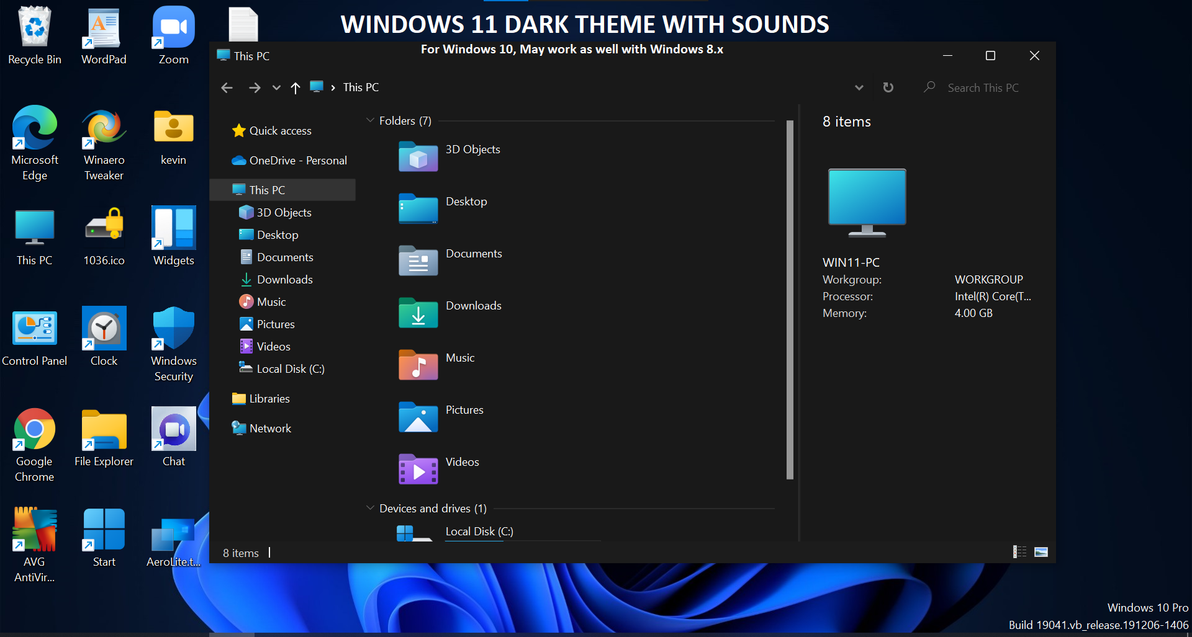The image size is (1192, 637).
Task: Open the Zoom desktop shortcut
Action: pos(173,35)
